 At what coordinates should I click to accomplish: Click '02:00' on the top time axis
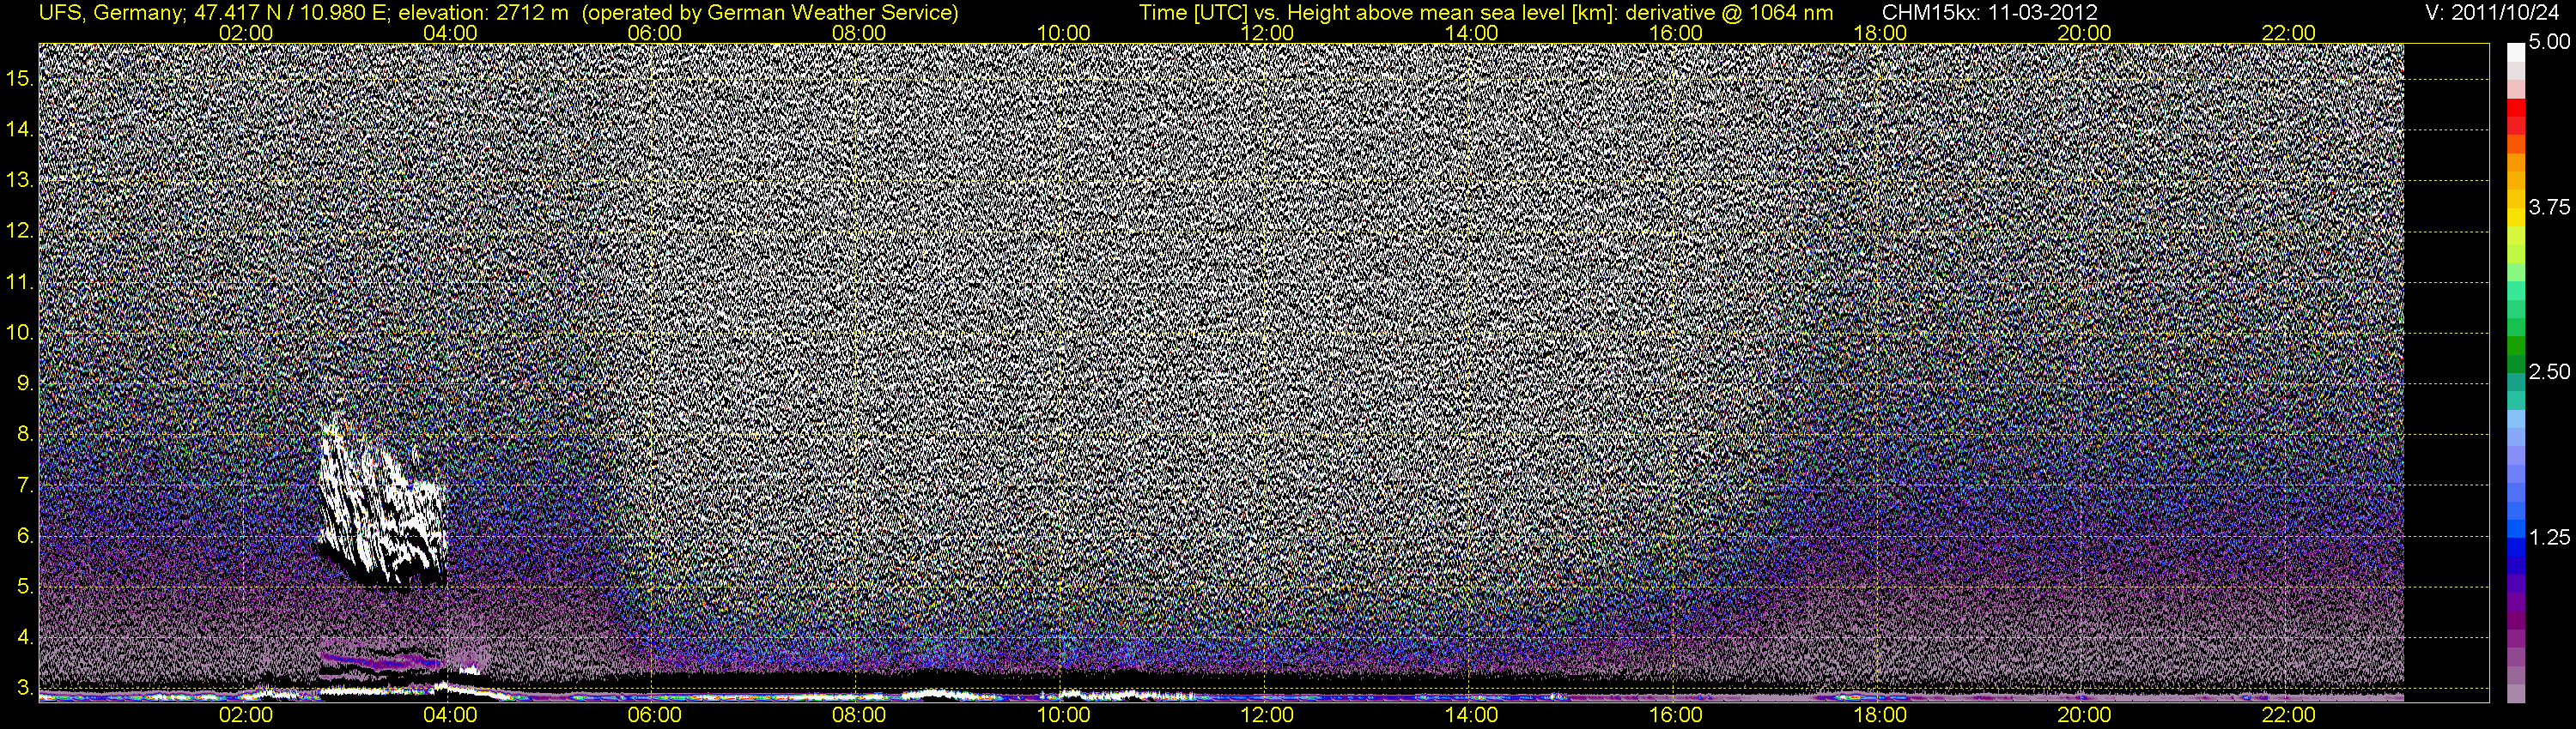click(245, 33)
